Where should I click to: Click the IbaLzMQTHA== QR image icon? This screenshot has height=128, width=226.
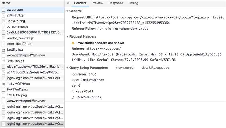point(4,84)
